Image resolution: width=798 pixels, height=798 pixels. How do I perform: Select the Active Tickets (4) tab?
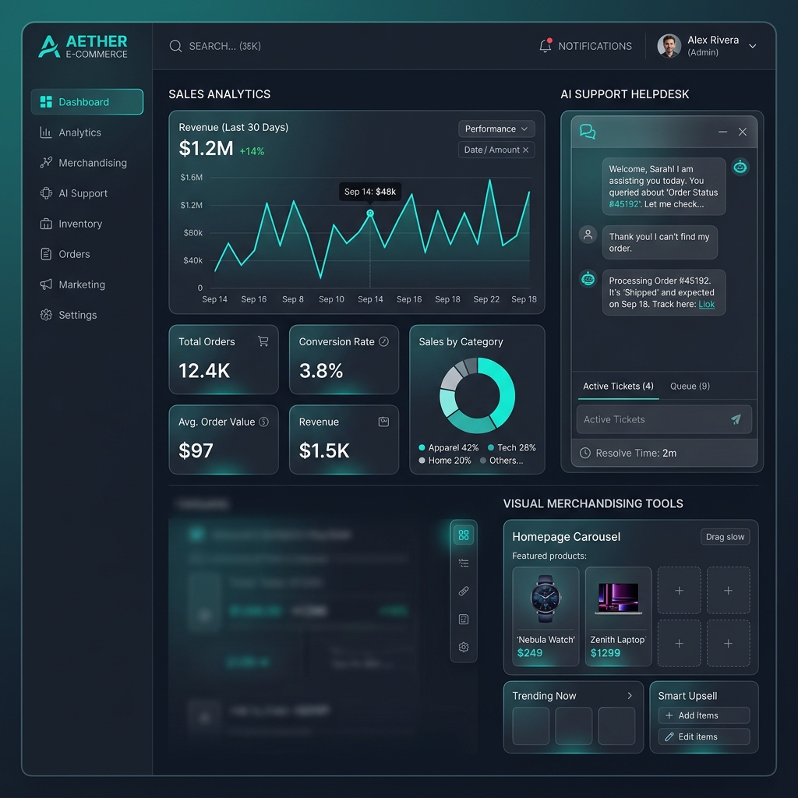click(618, 386)
